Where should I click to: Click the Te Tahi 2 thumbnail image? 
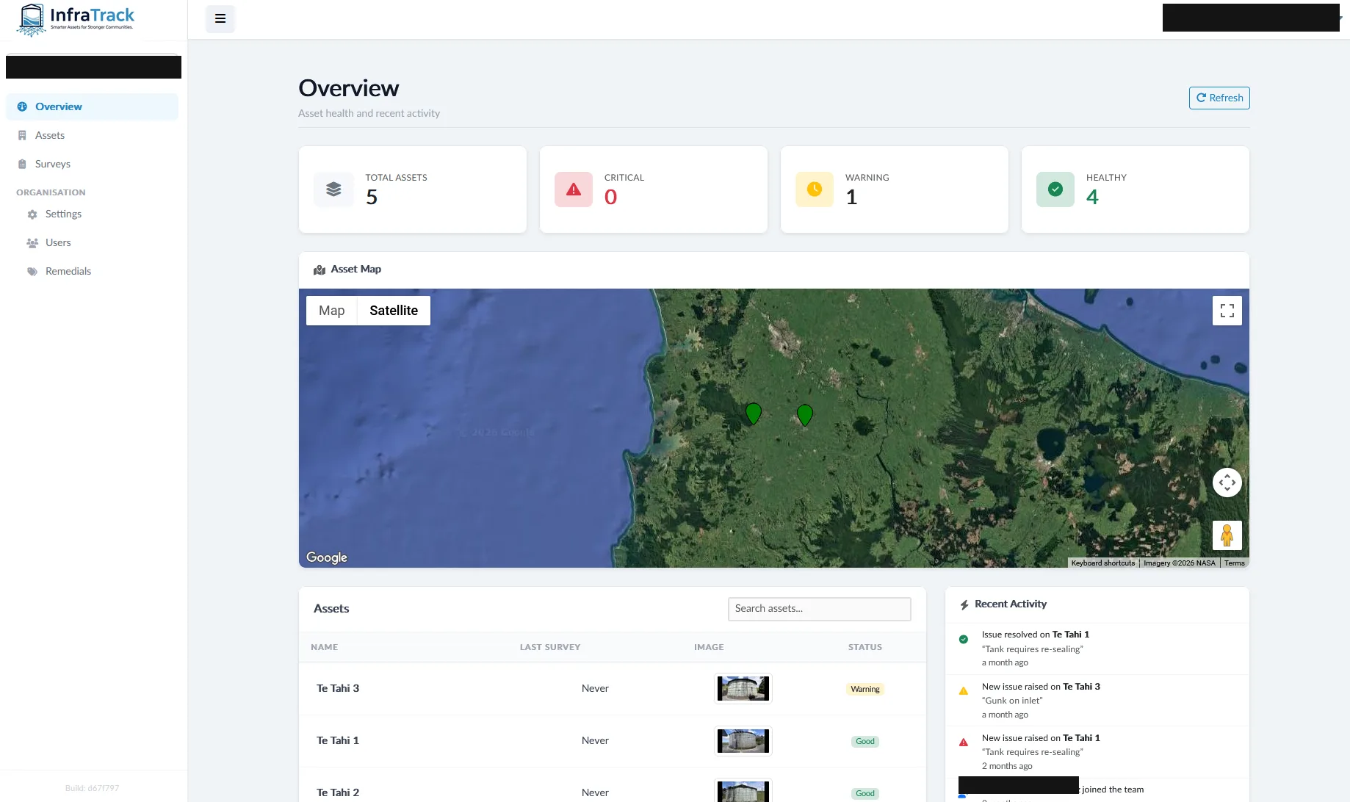point(743,792)
